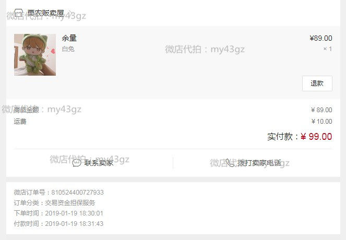
Task: Click the shop storefront icon
Action: 19,13
